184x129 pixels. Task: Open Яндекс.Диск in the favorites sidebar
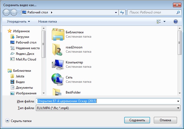pyautogui.click(x=24, y=53)
